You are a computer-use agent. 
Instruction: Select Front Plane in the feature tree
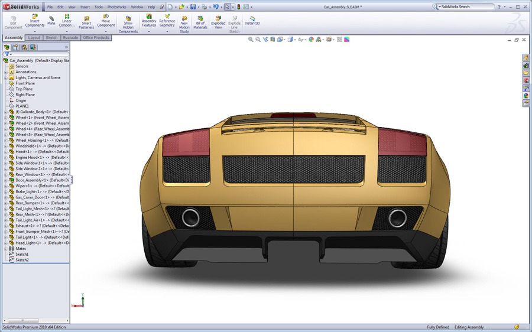click(25, 83)
